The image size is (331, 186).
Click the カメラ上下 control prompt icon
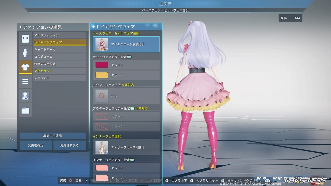(191, 181)
